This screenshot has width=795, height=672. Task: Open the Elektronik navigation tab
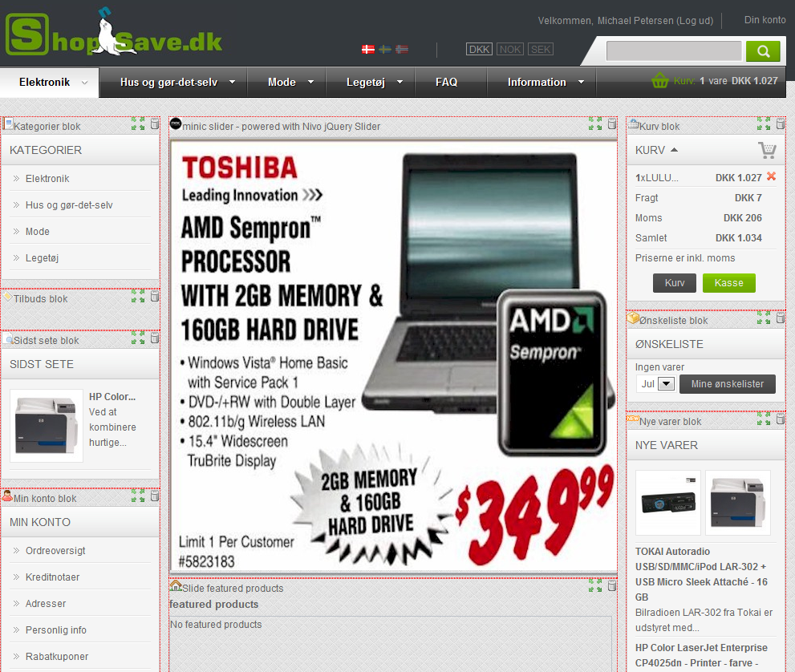(49, 82)
